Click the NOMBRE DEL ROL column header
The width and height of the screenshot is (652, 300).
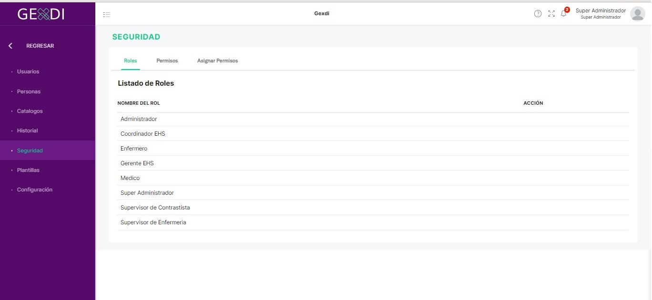139,103
